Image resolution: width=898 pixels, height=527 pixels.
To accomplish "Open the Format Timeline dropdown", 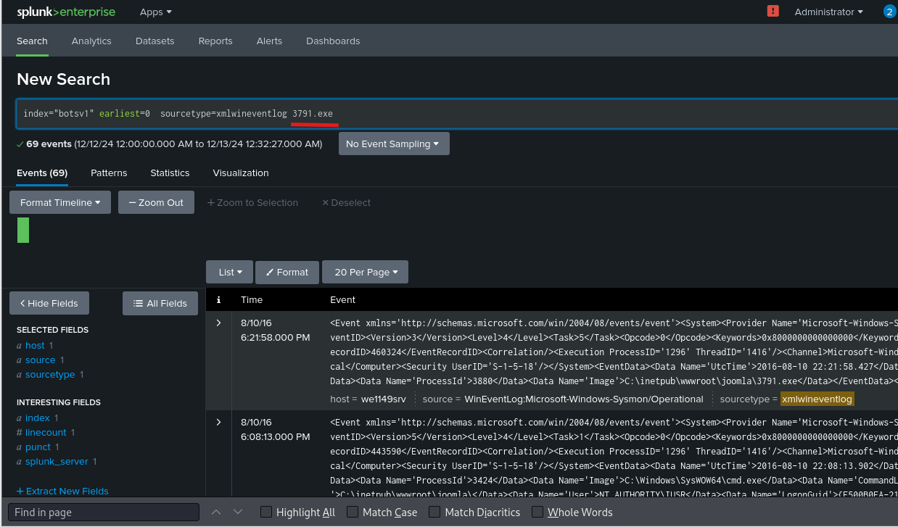I will pyautogui.click(x=59, y=202).
